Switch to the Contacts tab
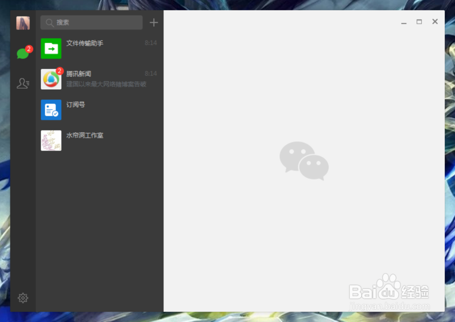The height and width of the screenshot is (322, 455). pyautogui.click(x=23, y=83)
